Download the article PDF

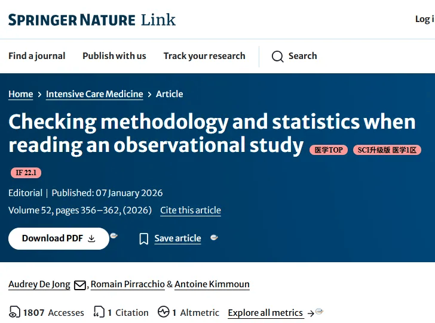pos(53,238)
